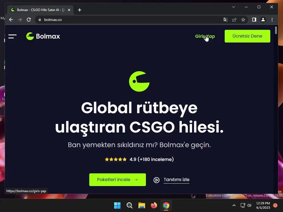Open a new browser tab
This screenshot has width=283, height=212.
point(80,10)
